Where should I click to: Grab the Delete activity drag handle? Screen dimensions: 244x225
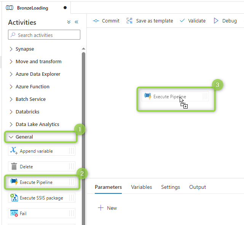(x=72, y=166)
